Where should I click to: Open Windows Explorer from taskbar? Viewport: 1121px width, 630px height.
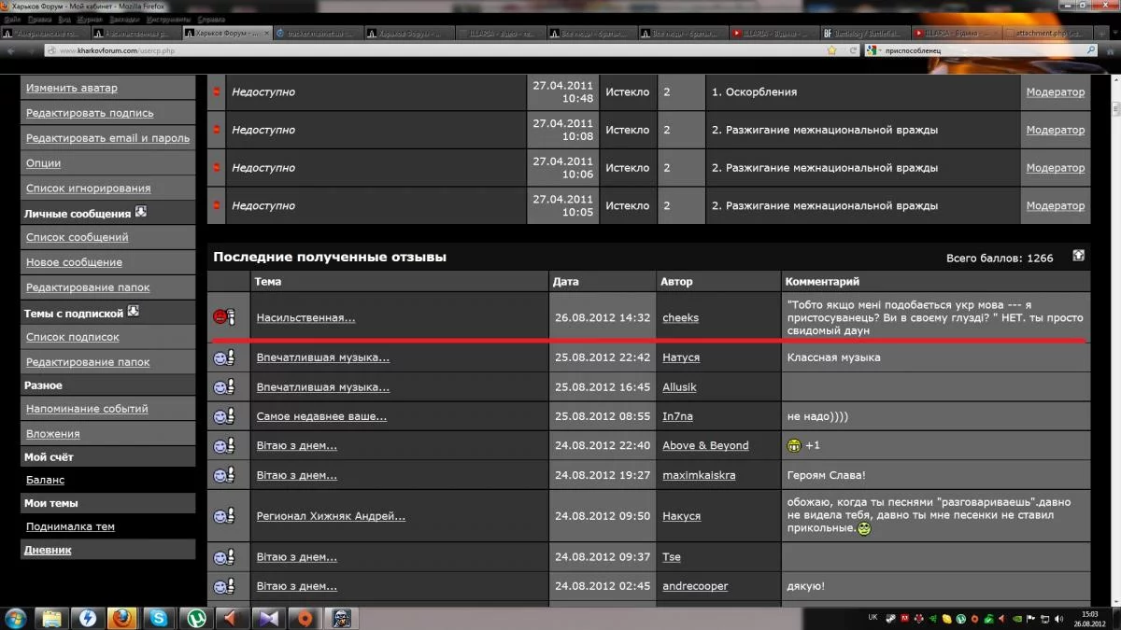pyautogui.click(x=52, y=618)
